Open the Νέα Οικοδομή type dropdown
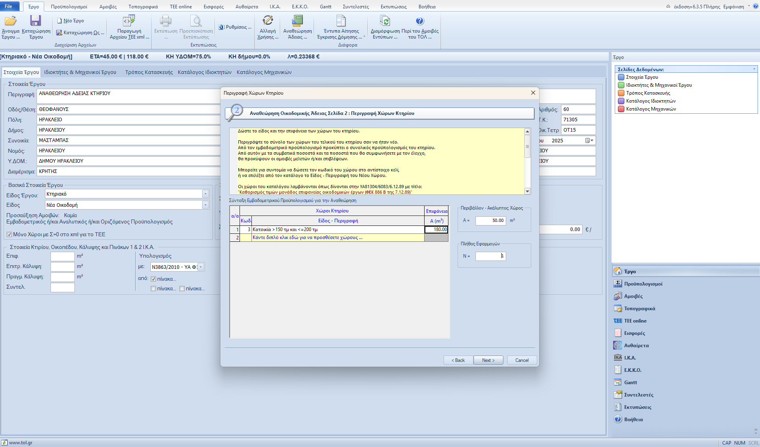 (x=205, y=205)
